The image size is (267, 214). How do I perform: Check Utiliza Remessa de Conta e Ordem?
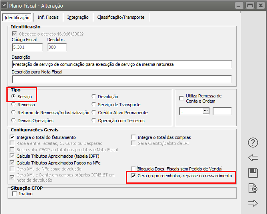click(x=182, y=96)
